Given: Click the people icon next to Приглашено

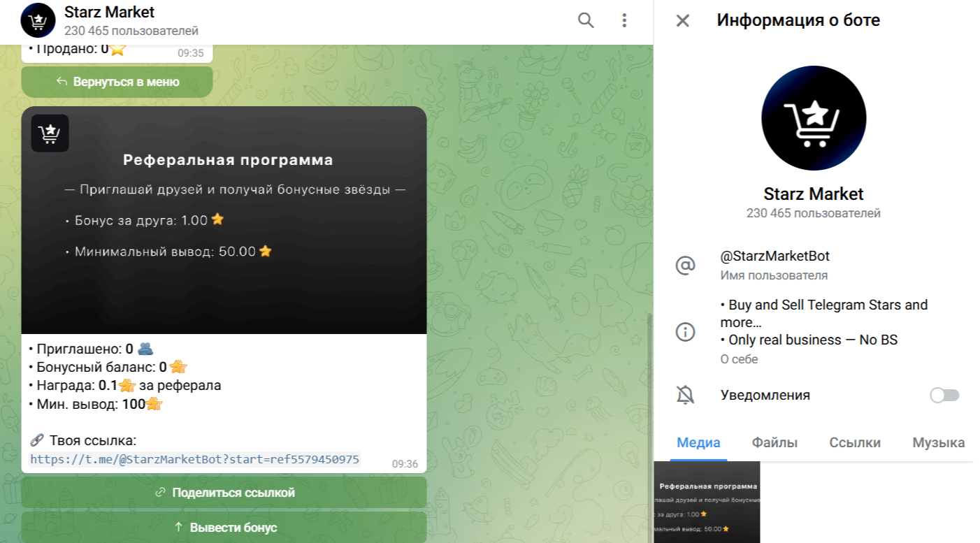Looking at the screenshot, I should 145,349.
